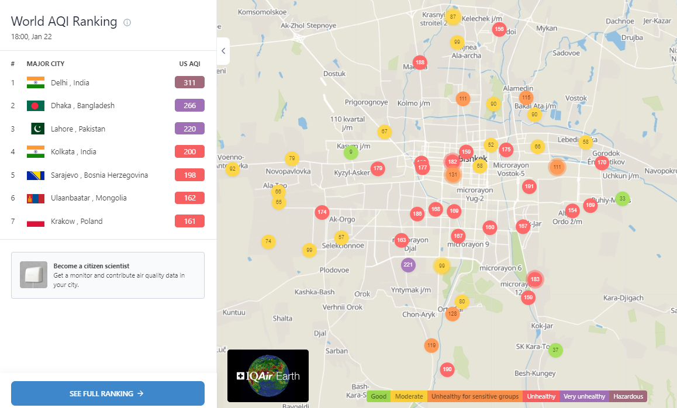Image resolution: width=677 pixels, height=408 pixels.
Task: Click the green 9 AQI station marker
Action: tap(351, 152)
